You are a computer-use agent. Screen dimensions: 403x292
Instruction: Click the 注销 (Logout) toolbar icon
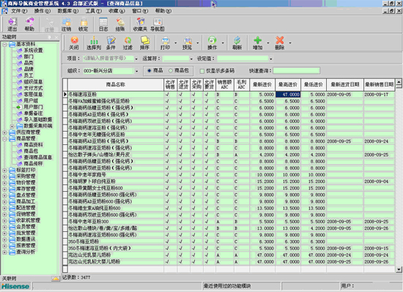click(66, 24)
